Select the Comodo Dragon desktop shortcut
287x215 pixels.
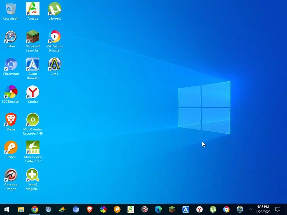[11, 180]
